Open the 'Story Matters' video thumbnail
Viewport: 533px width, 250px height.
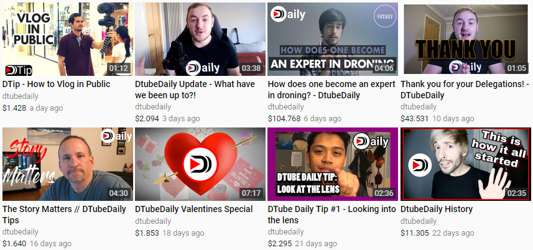tap(68, 164)
